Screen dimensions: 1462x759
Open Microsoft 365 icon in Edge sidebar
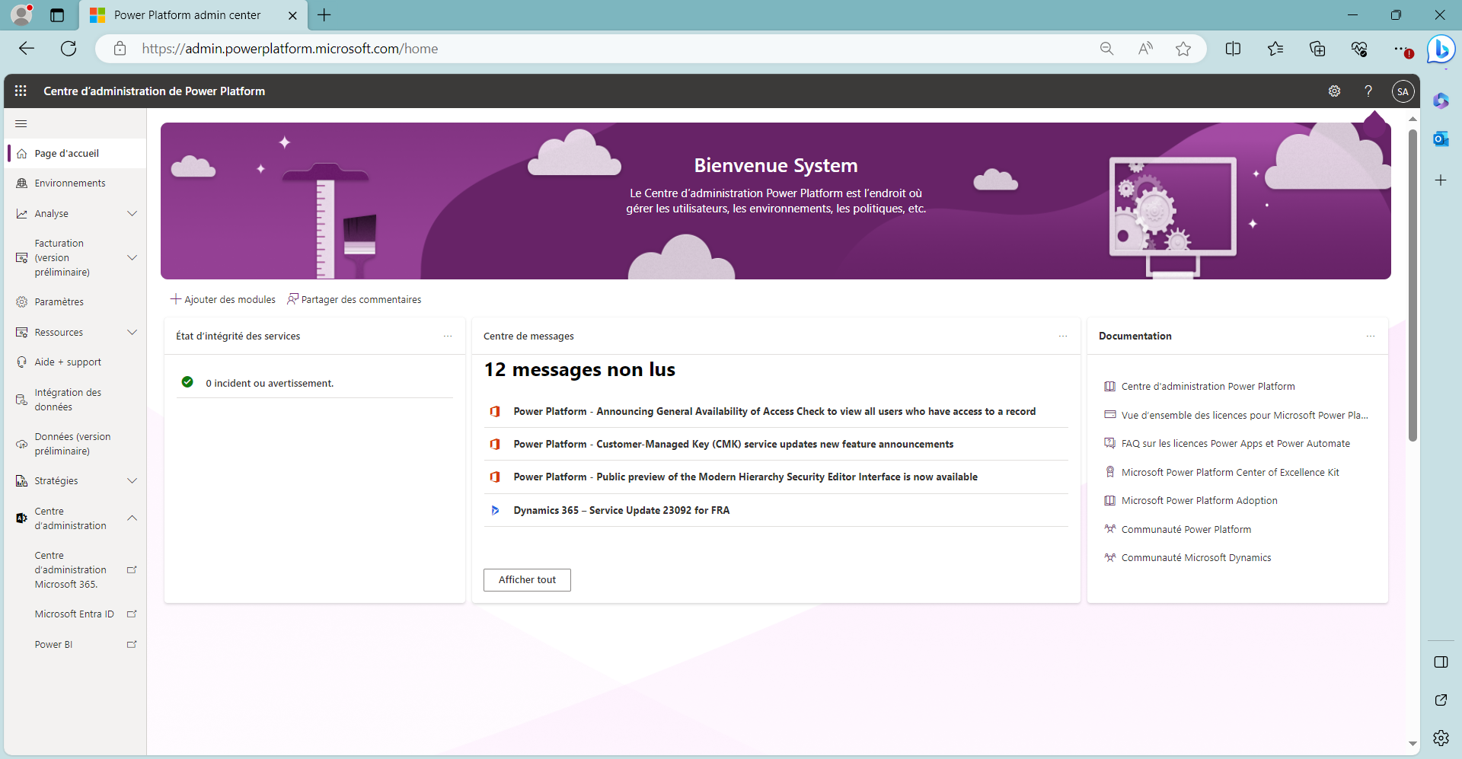pyautogui.click(x=1441, y=100)
